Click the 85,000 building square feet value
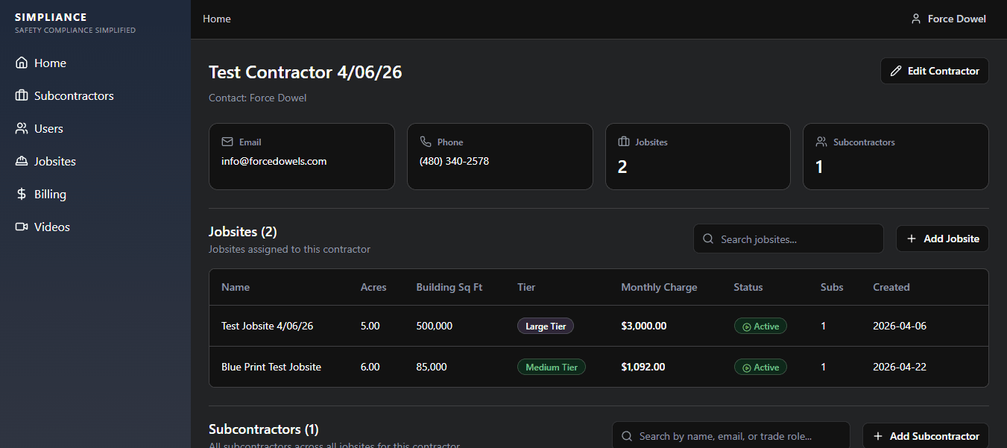This screenshot has width=1007, height=448. click(432, 367)
